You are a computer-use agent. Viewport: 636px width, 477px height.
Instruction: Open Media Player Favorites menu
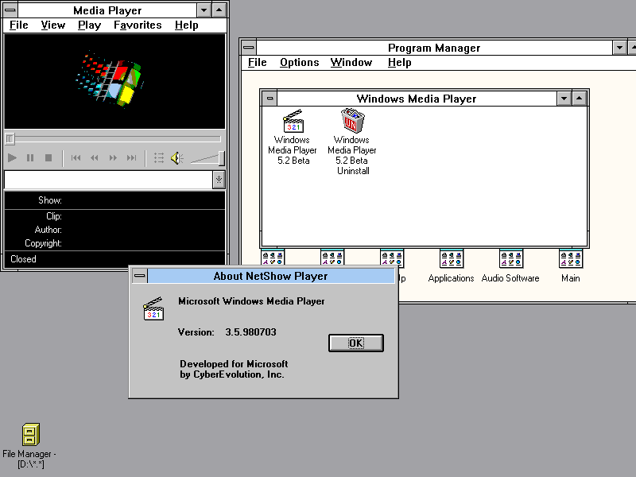click(x=138, y=25)
